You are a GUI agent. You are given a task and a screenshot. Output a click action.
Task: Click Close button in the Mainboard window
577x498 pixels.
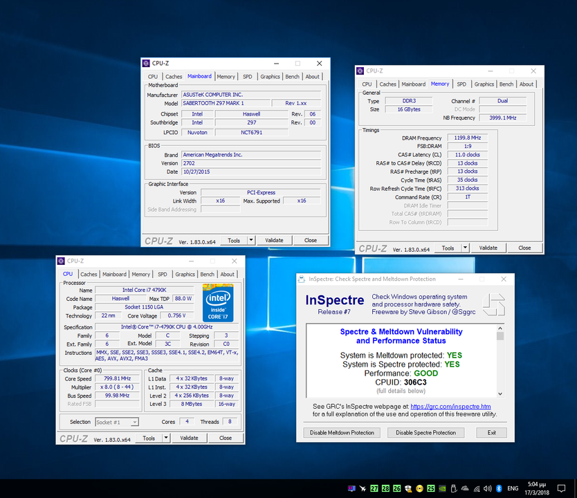point(310,240)
